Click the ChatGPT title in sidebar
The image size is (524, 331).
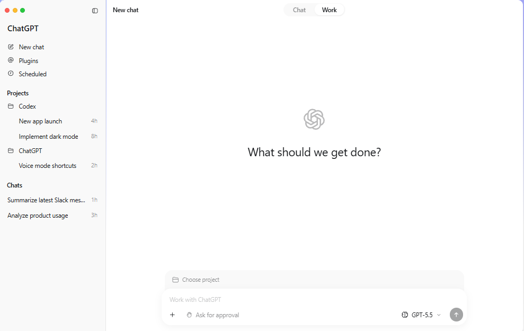pos(23,29)
